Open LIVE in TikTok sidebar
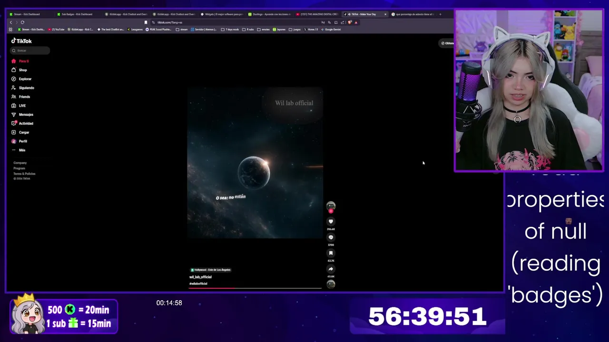609x342 pixels. (x=19, y=105)
